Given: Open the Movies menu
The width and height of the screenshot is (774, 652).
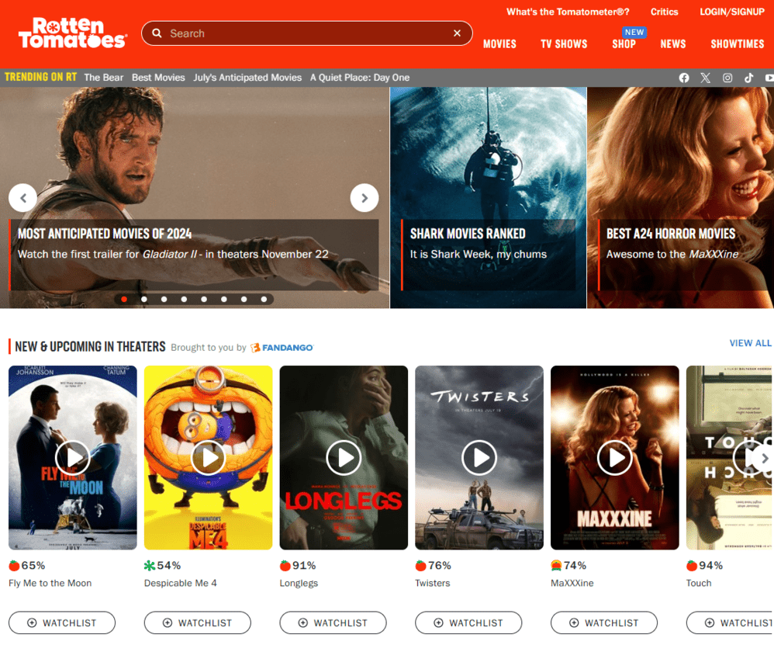Looking at the screenshot, I should [499, 44].
